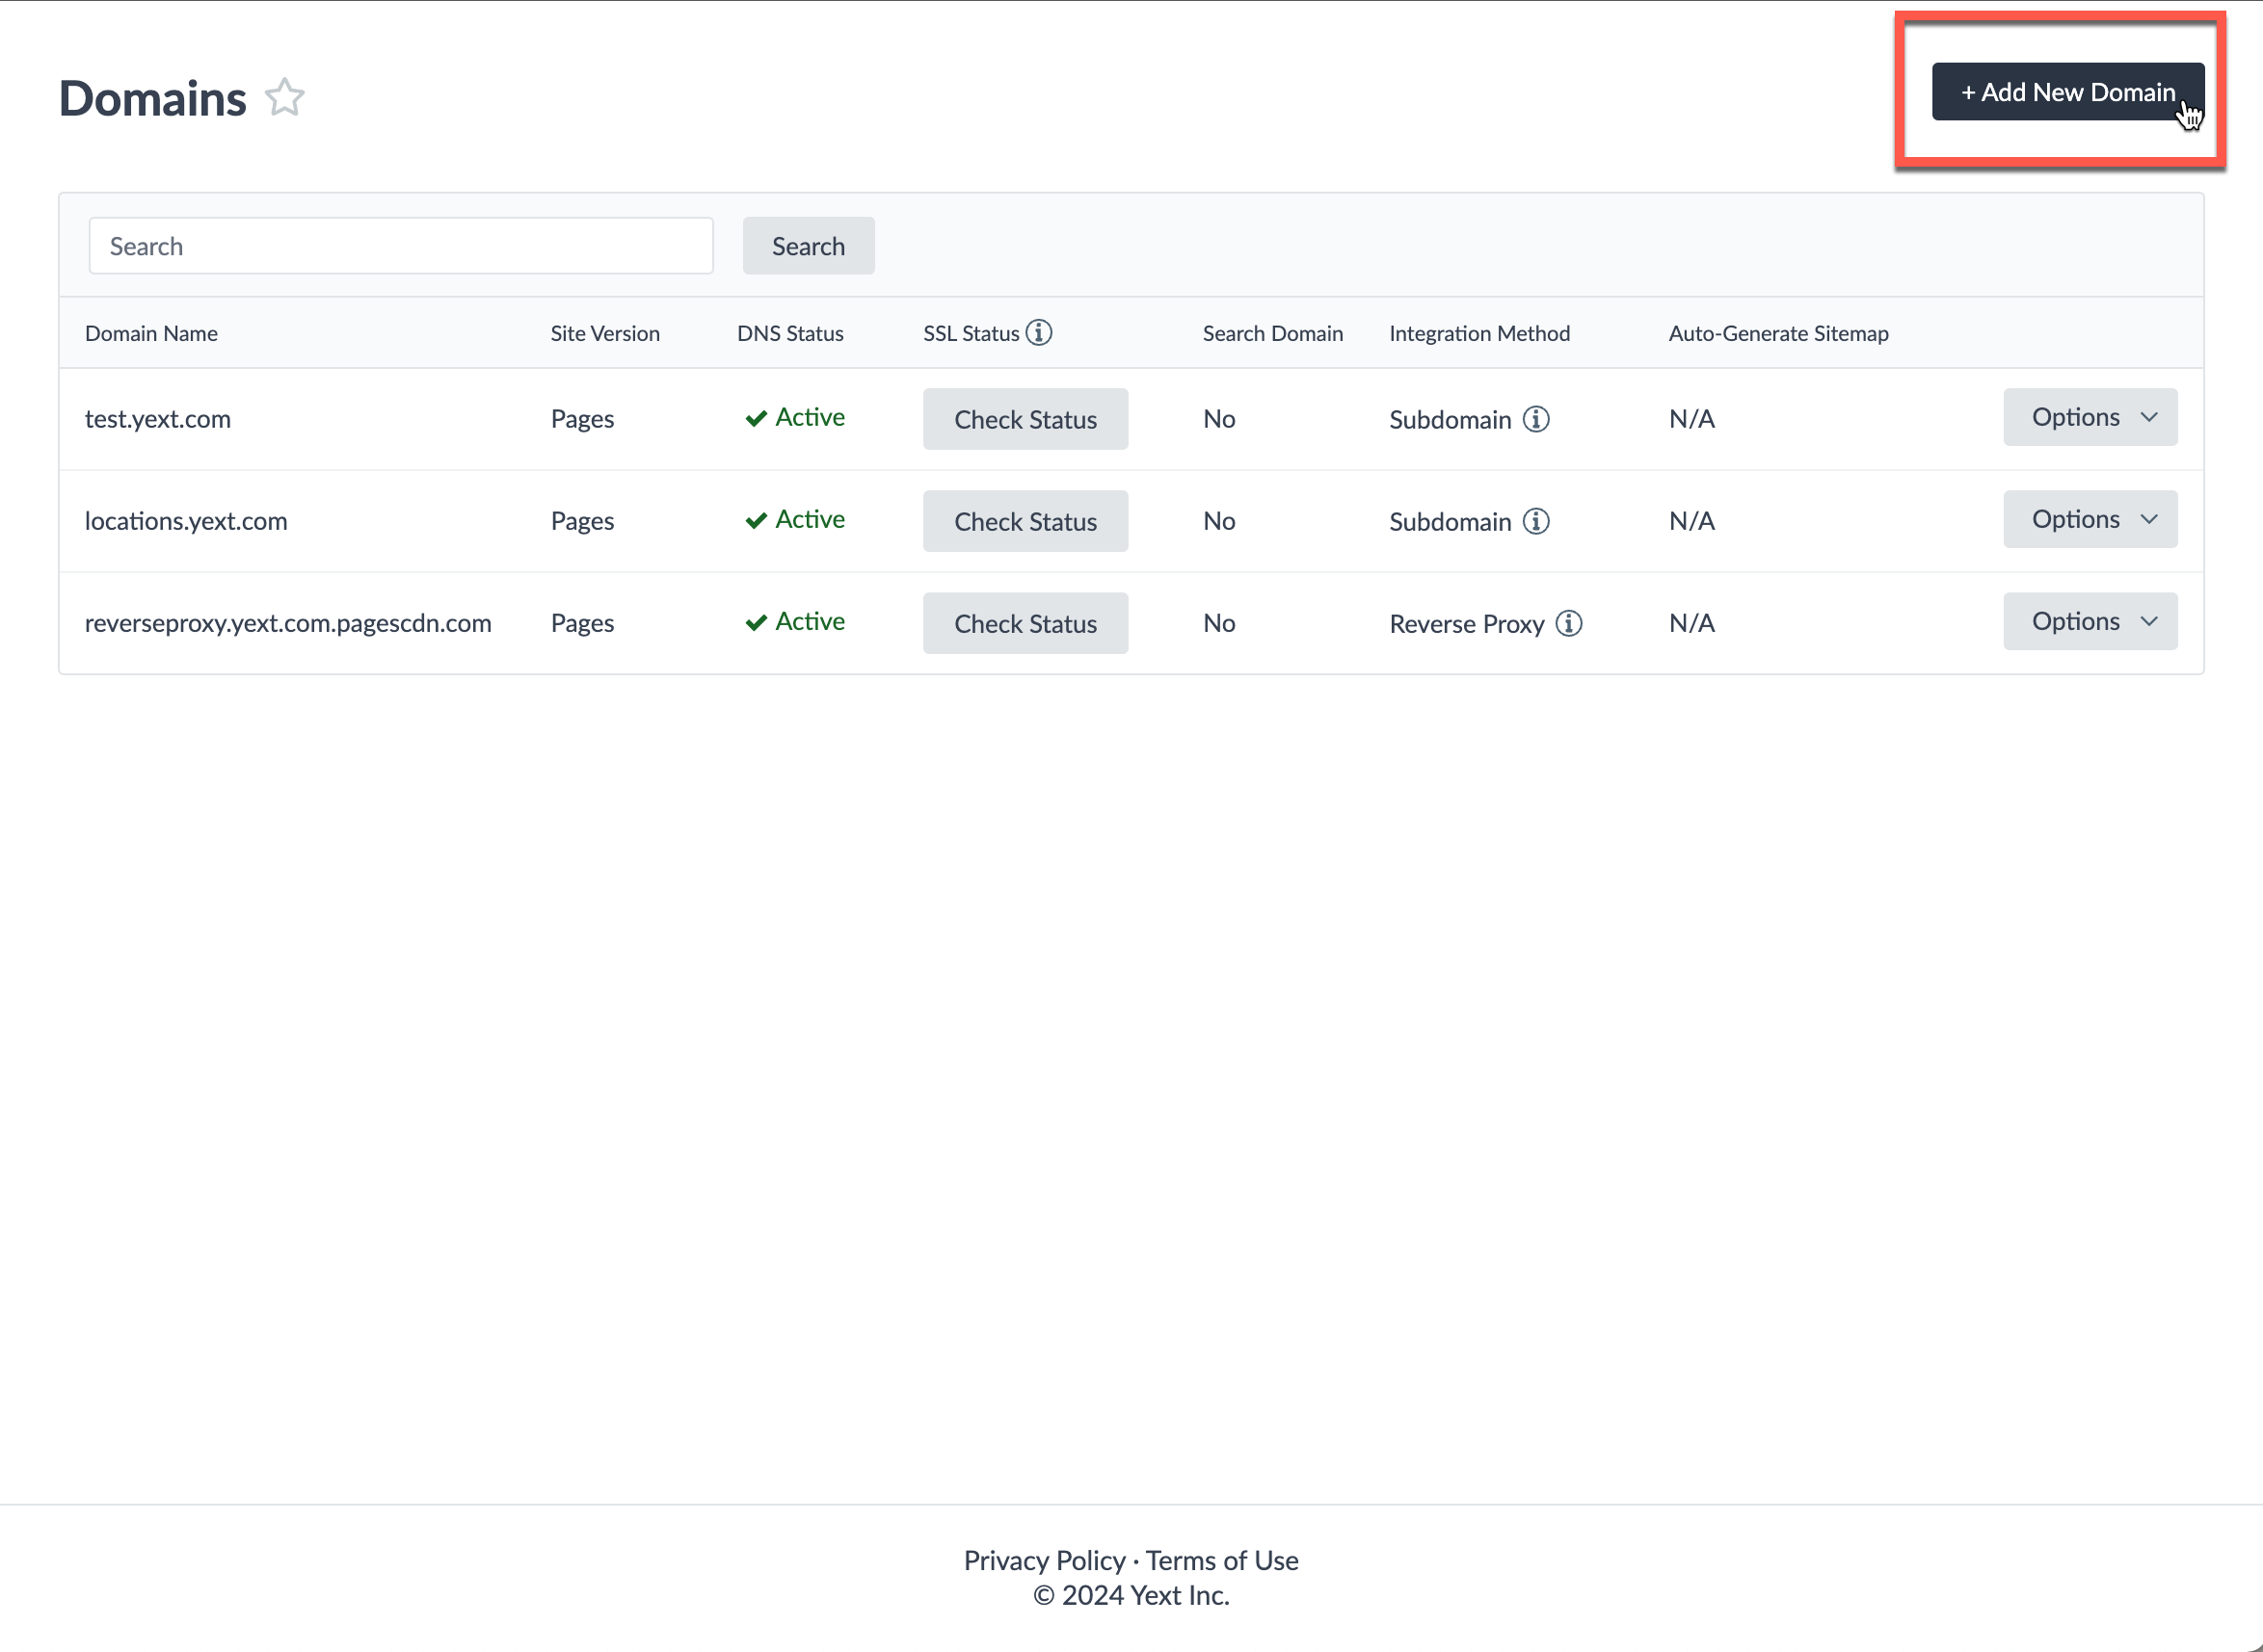2263x1652 pixels.
Task: Check status for test.yext.com
Action: pos(1025,419)
